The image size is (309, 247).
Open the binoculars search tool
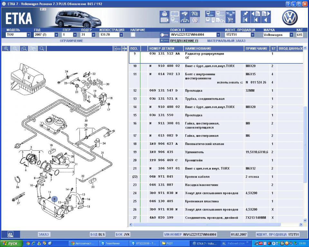coord(185,14)
